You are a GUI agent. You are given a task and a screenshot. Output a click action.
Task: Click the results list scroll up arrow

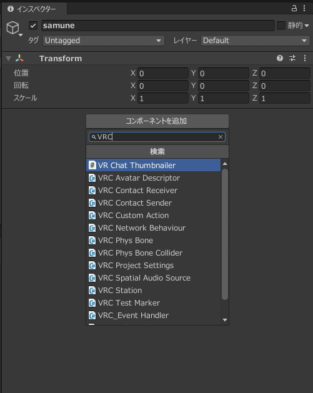[x=225, y=164]
